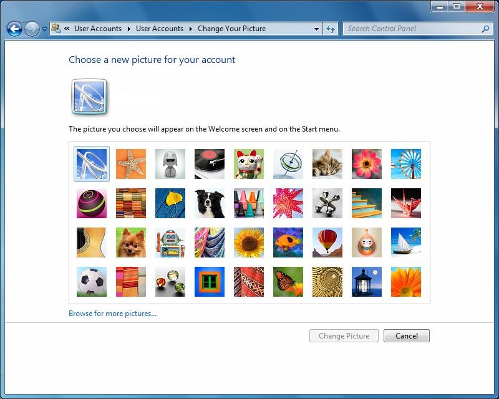Choose the Pomeranian dog picture

coord(131,243)
